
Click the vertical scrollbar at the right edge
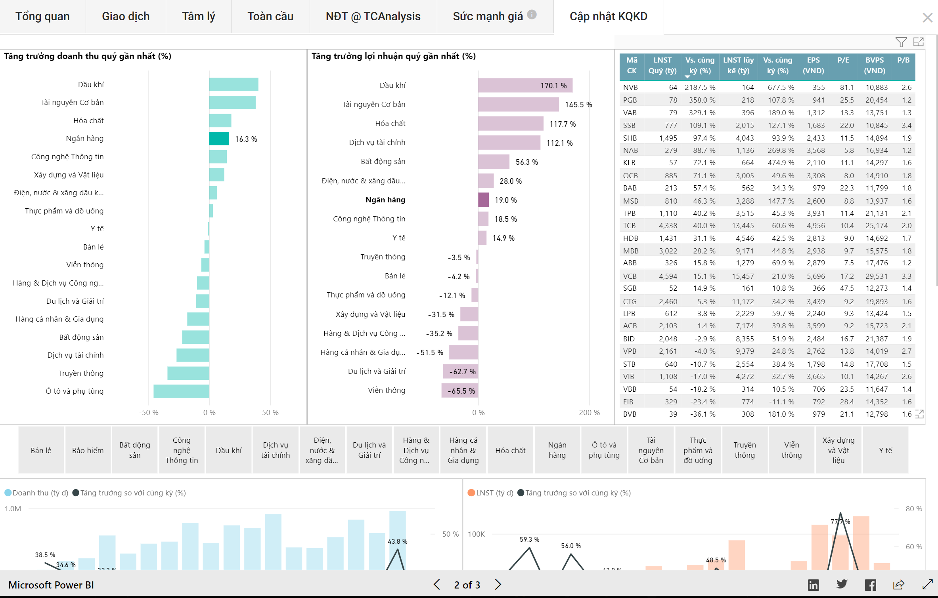[936, 160]
